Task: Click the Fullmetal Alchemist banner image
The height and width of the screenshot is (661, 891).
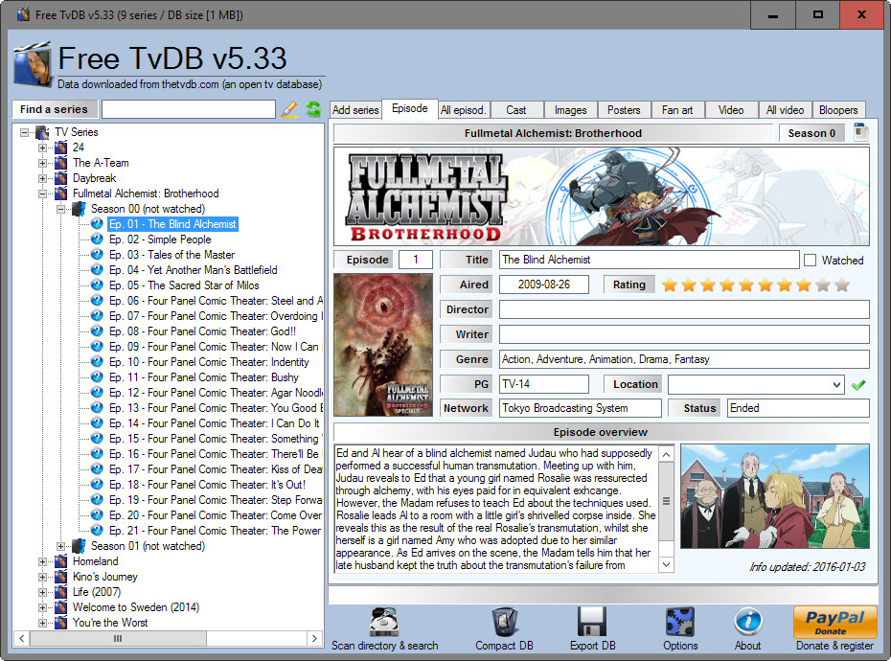Action: pyautogui.click(x=602, y=196)
